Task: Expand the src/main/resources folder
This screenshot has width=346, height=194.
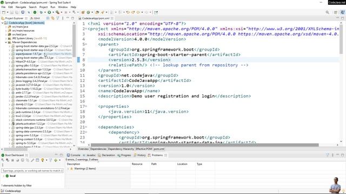Action: [x=6, y=31]
